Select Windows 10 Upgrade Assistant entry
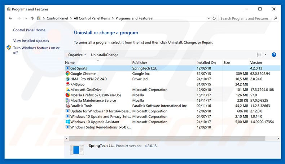This screenshot has width=285, height=164. click(95, 122)
